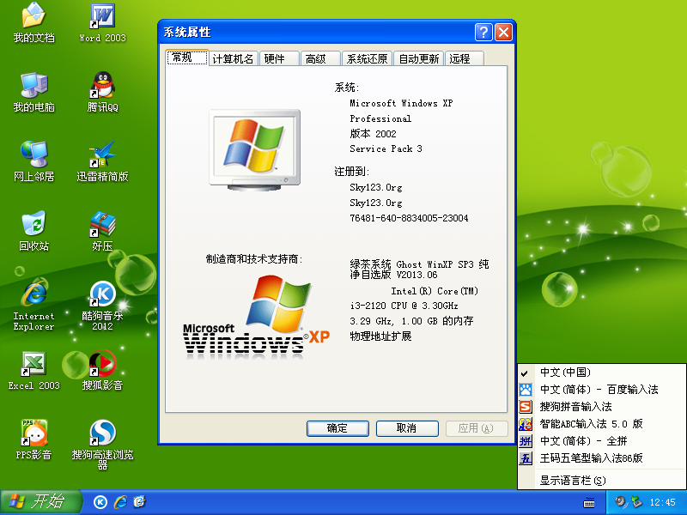This screenshot has width=687, height=515.
Task: Open the 高级 tab
Action: click(320, 58)
